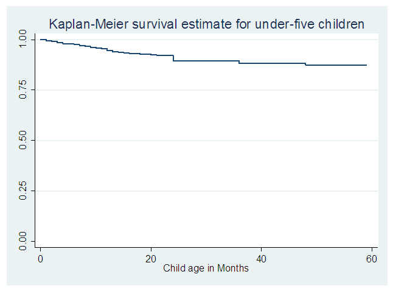Click the horizontal gridline at 0.75
Image resolution: width=393 pixels, height=291 pixels.
click(207, 90)
